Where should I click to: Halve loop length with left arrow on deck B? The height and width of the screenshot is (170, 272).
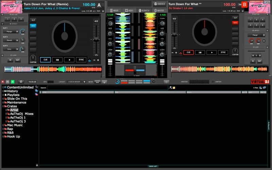tap(253, 55)
